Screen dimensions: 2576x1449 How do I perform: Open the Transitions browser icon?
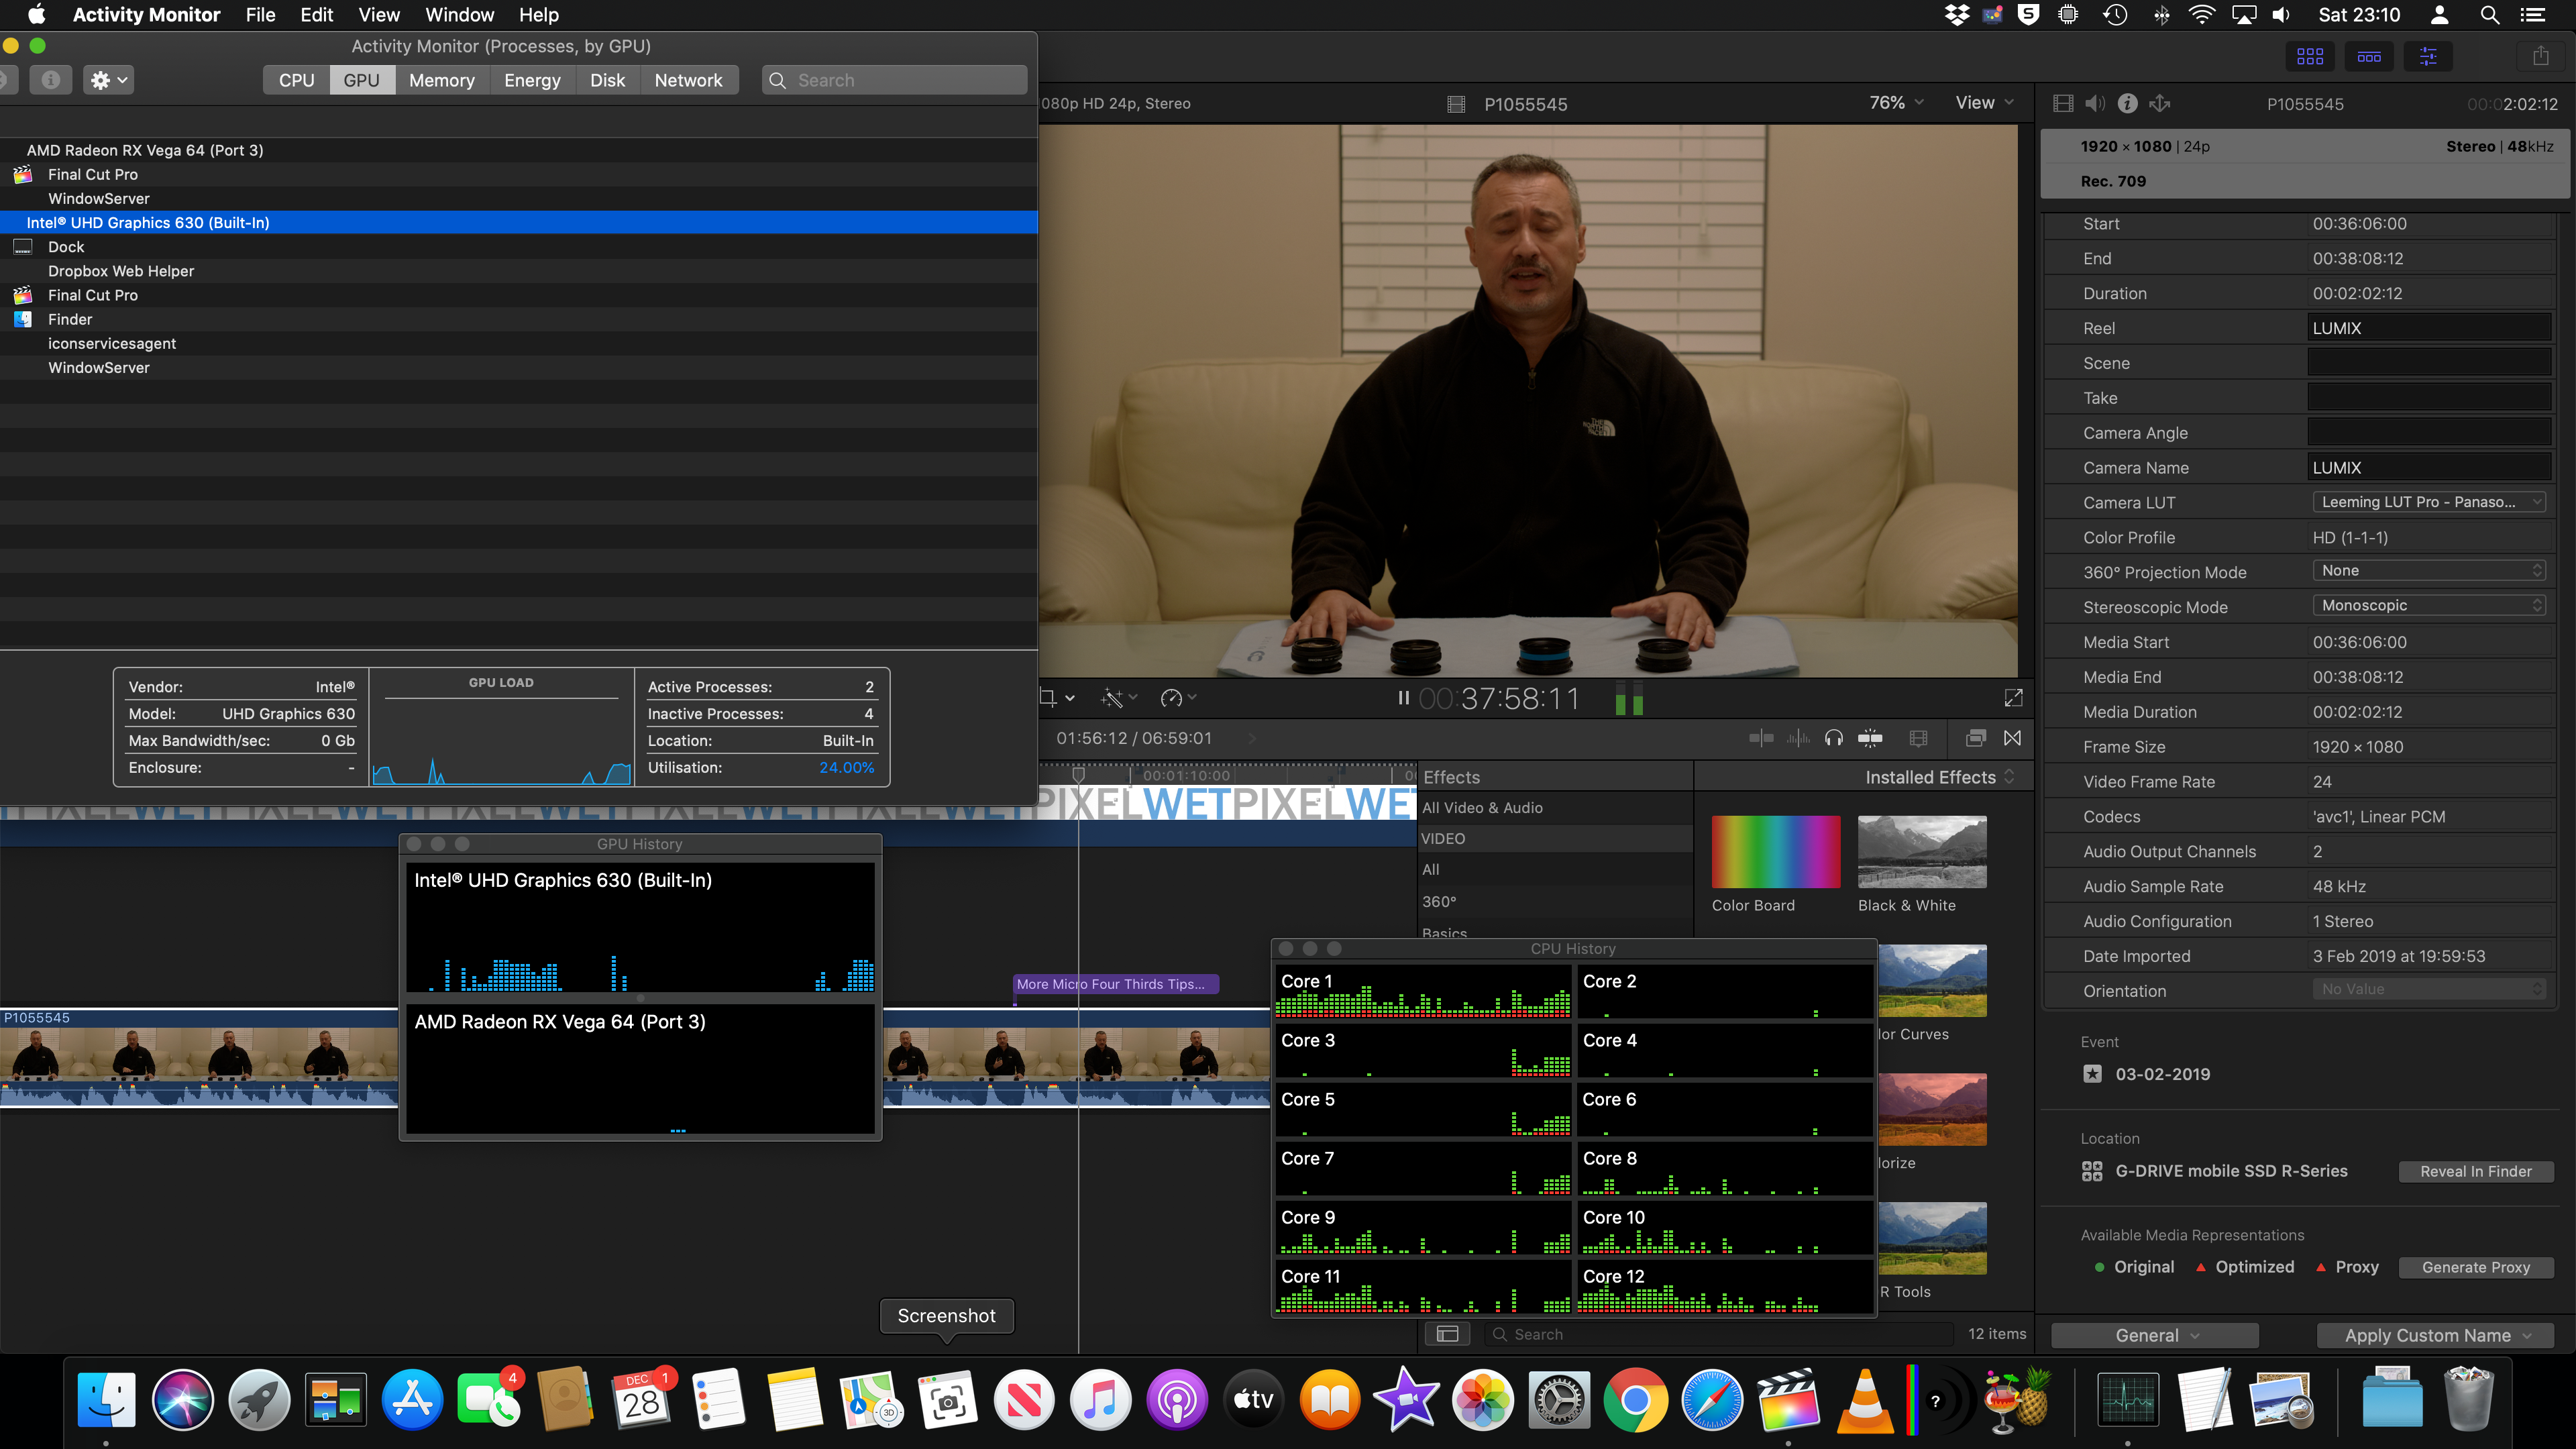point(2012,738)
